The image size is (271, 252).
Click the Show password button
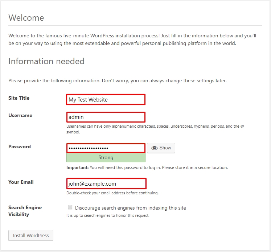click(161, 148)
